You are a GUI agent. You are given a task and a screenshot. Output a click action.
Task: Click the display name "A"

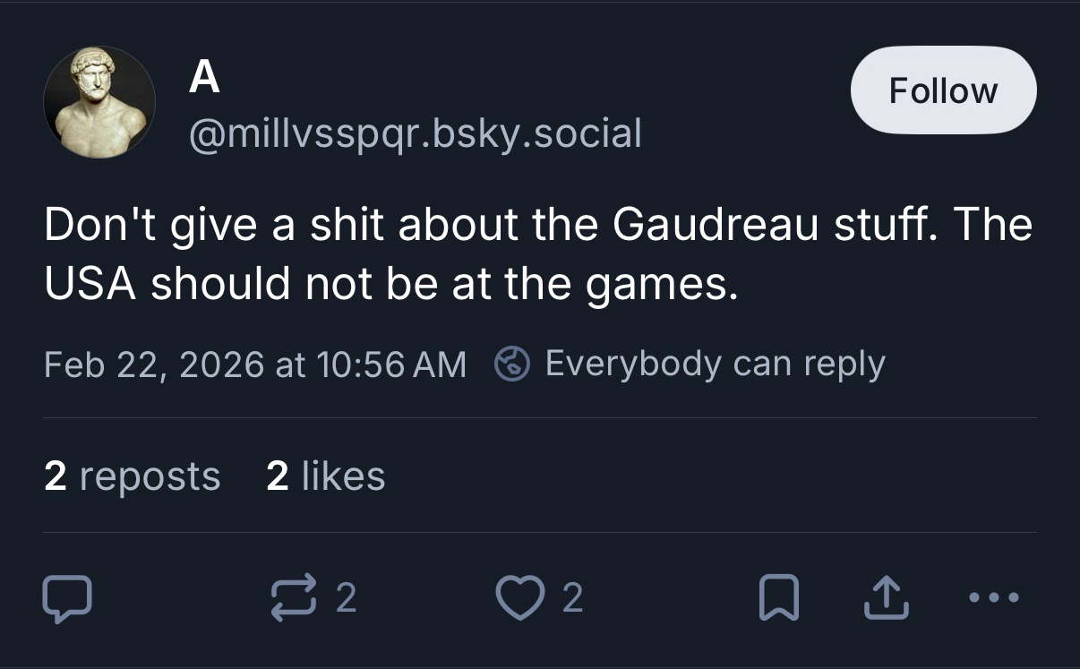tap(204, 80)
